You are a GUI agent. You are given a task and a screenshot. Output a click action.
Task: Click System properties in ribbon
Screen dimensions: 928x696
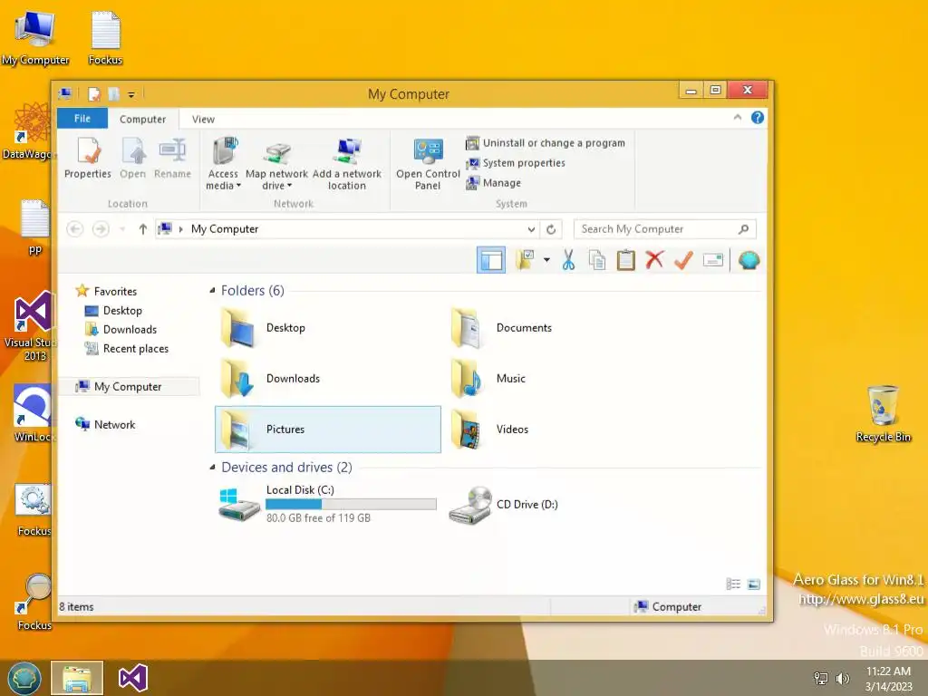(516, 163)
